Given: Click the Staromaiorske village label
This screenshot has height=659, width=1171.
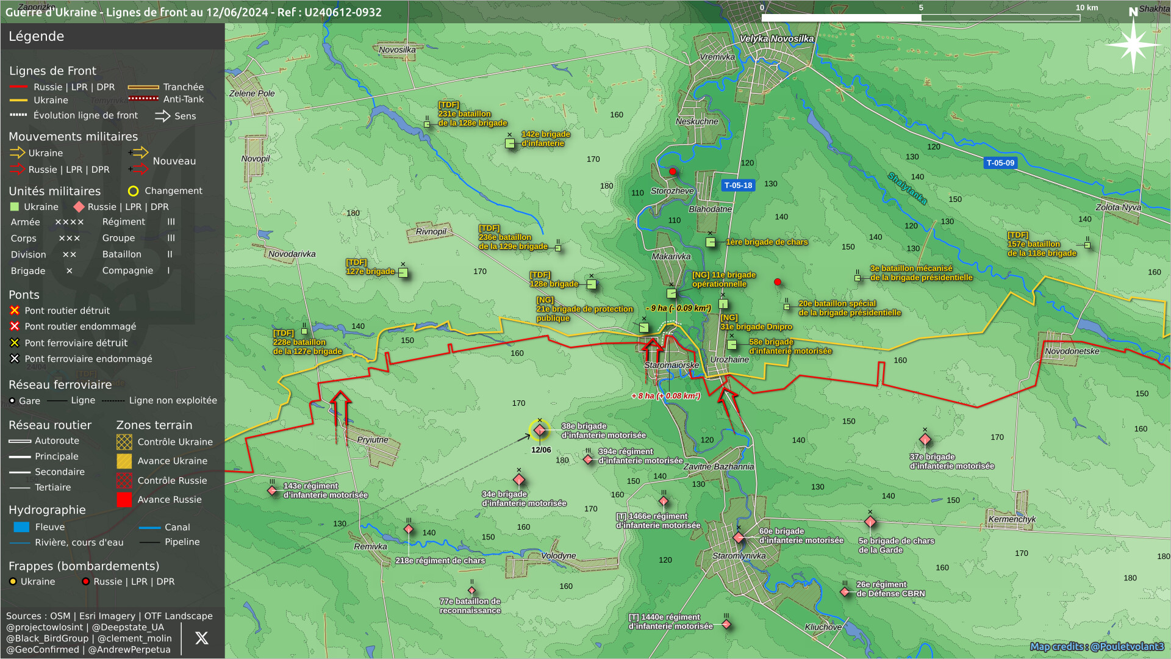Looking at the screenshot, I should (x=671, y=366).
